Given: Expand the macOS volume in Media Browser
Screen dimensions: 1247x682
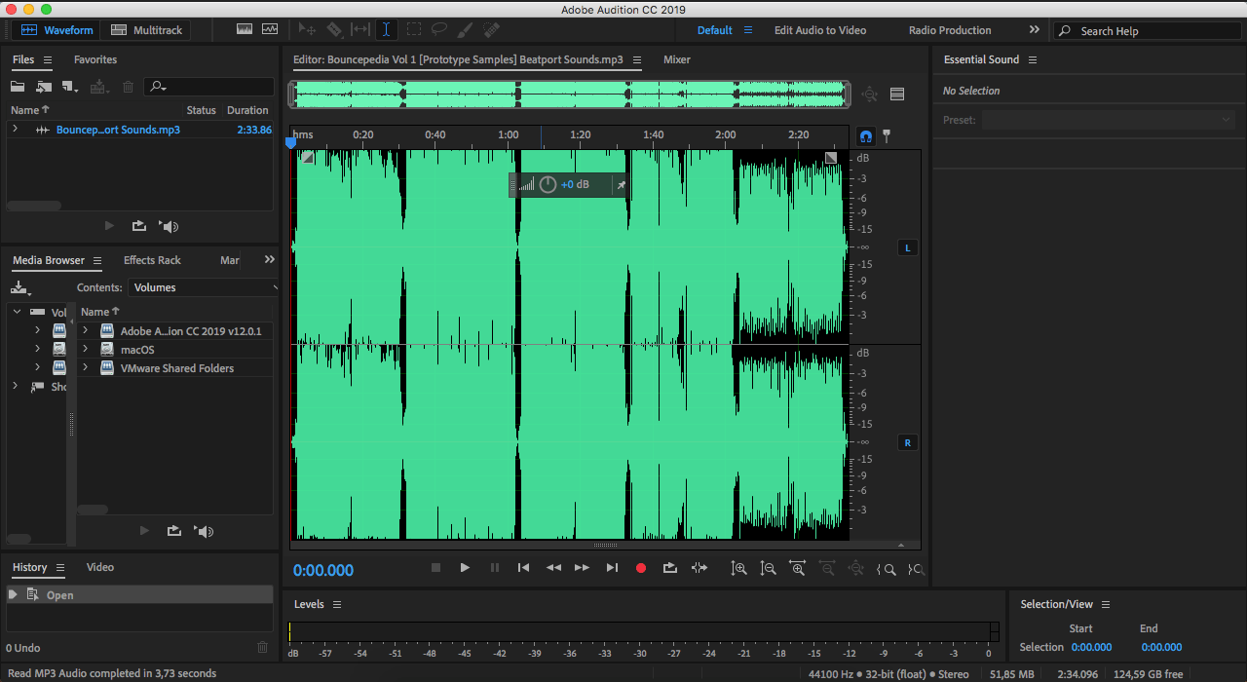Looking at the screenshot, I should (85, 350).
